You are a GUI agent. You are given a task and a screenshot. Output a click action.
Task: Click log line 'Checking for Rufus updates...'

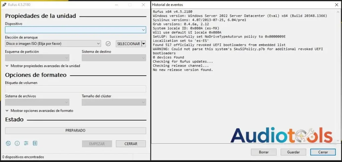click(x=183, y=62)
